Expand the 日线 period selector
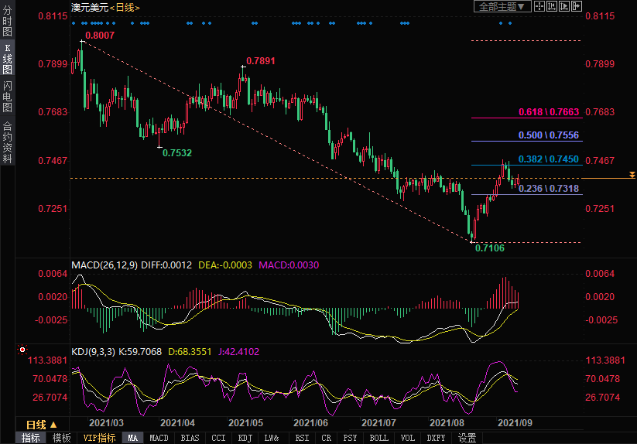 pyautogui.click(x=42, y=425)
